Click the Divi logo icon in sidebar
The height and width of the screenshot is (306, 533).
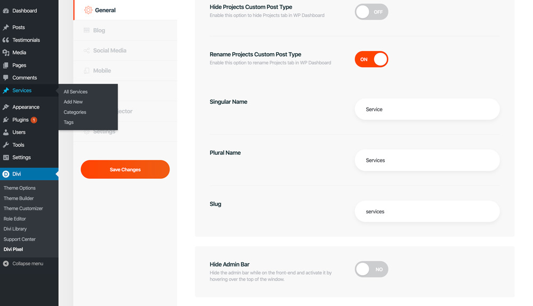[6, 174]
